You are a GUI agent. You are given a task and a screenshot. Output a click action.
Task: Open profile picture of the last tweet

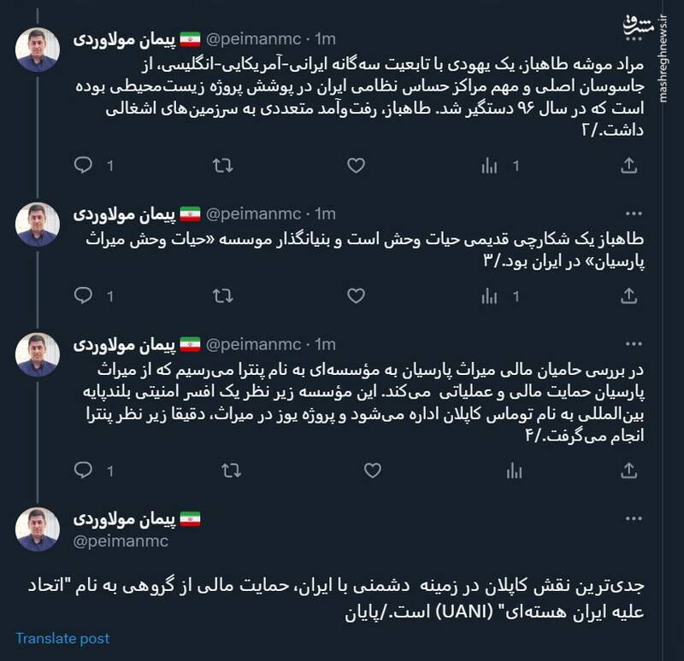coord(38,529)
